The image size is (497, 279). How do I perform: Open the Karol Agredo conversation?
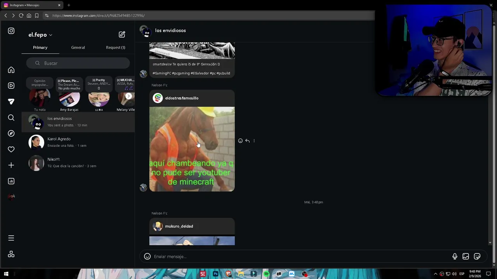tap(78, 142)
